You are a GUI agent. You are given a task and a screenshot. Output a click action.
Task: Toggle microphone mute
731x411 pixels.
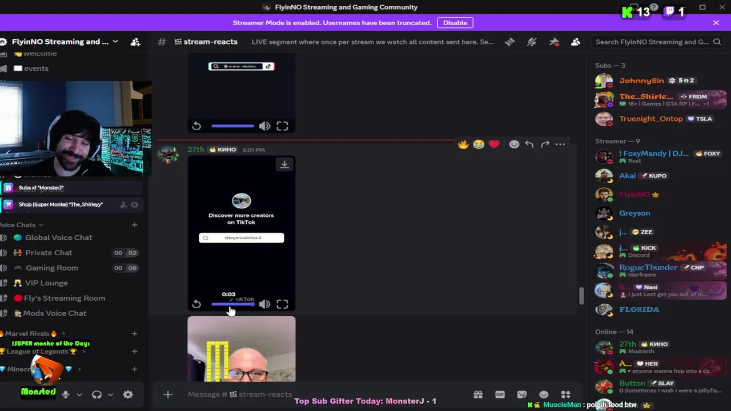coord(66,394)
